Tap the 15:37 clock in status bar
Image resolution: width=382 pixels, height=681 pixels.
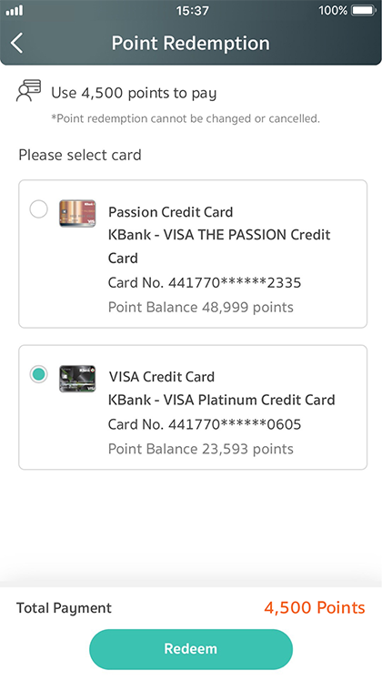click(x=192, y=10)
